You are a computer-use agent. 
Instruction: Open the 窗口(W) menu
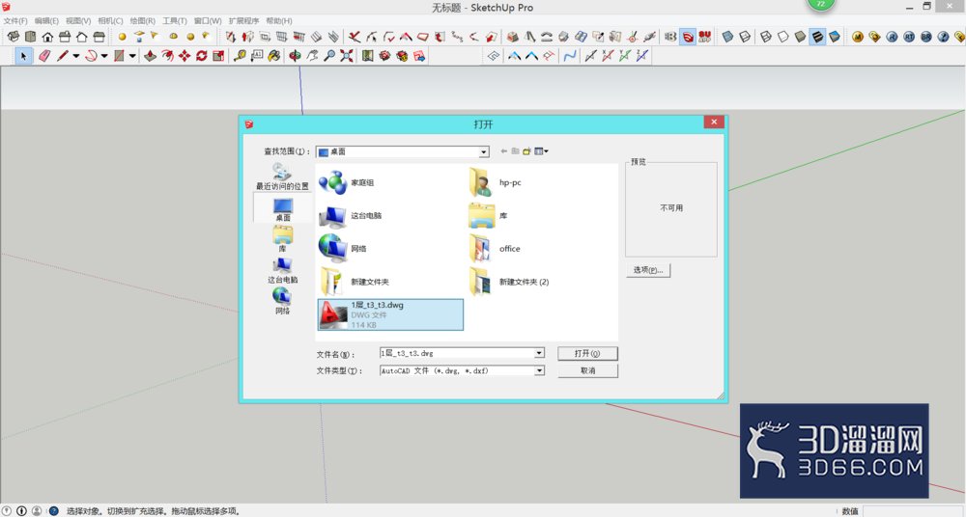click(x=208, y=20)
